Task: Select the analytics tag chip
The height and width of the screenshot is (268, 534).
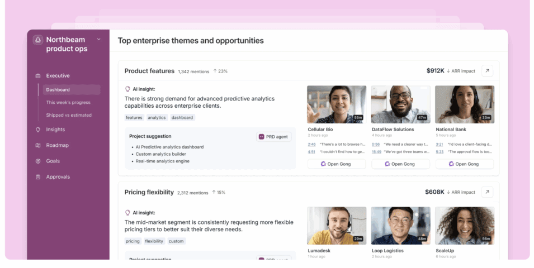Action: tap(157, 118)
